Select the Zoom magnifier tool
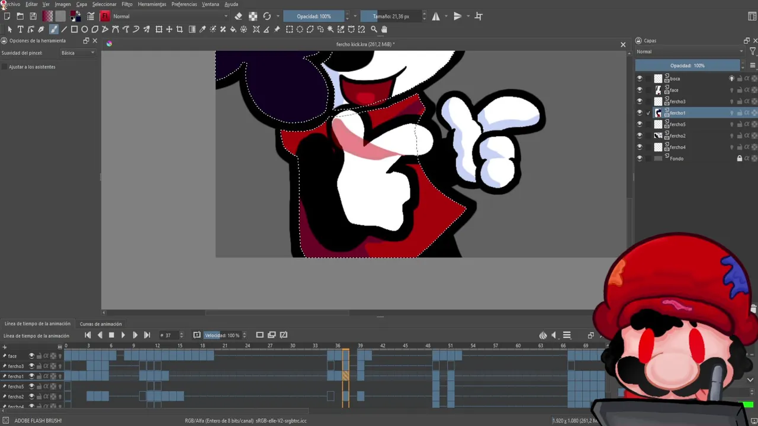Screen dimensions: 758x426 pyautogui.click(x=374, y=29)
